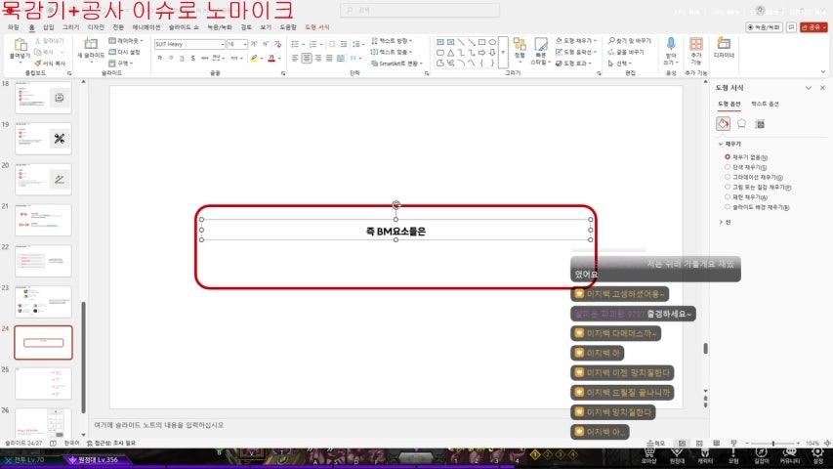Select Pattern fill (패턴 채우기) radio button
This screenshot has height=469, width=833.
click(728, 197)
